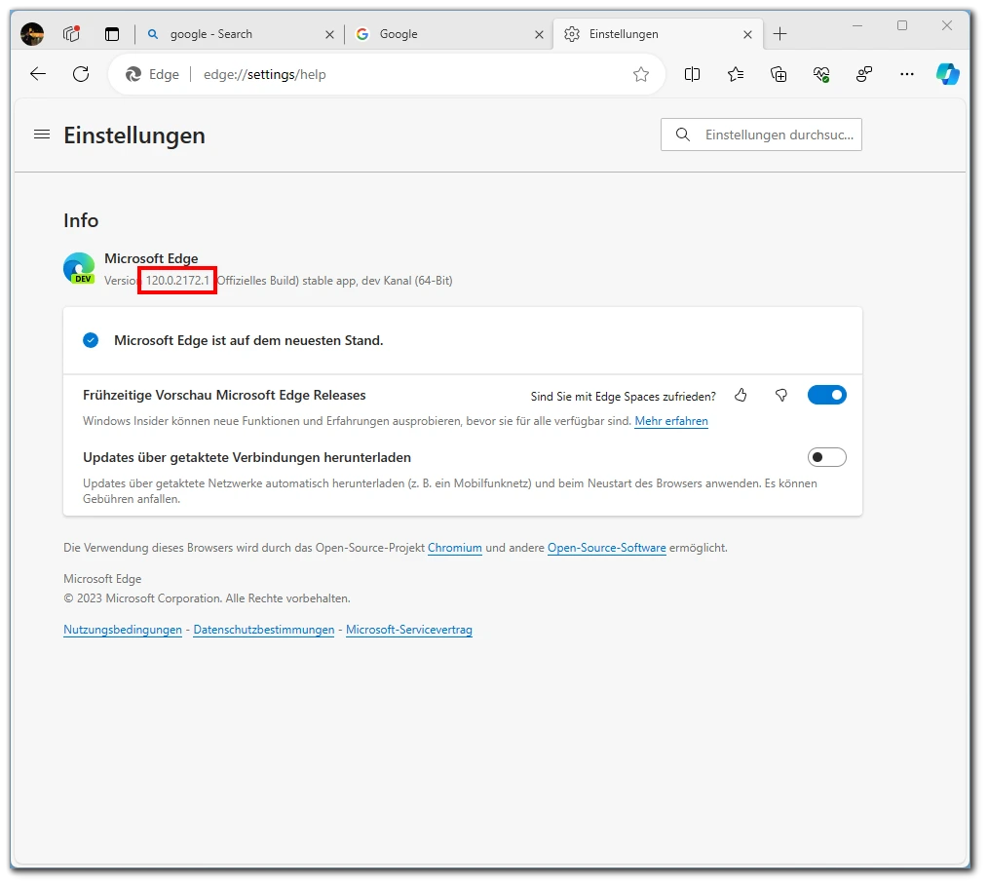Reload the page with refresh icon
Viewport: 988px width, 886px height.
[x=81, y=74]
